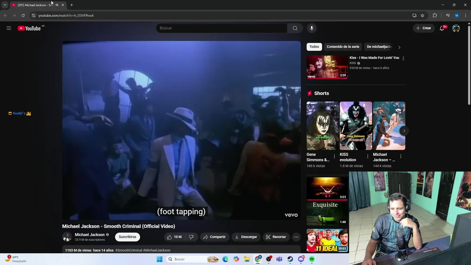
Task: Open options for Michael Jackson short
Action: 401,156
